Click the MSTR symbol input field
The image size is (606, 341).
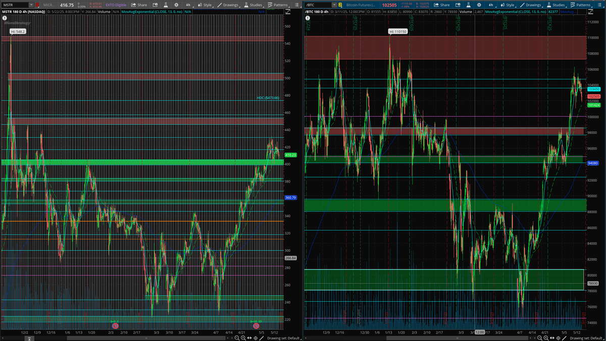[x=15, y=5]
